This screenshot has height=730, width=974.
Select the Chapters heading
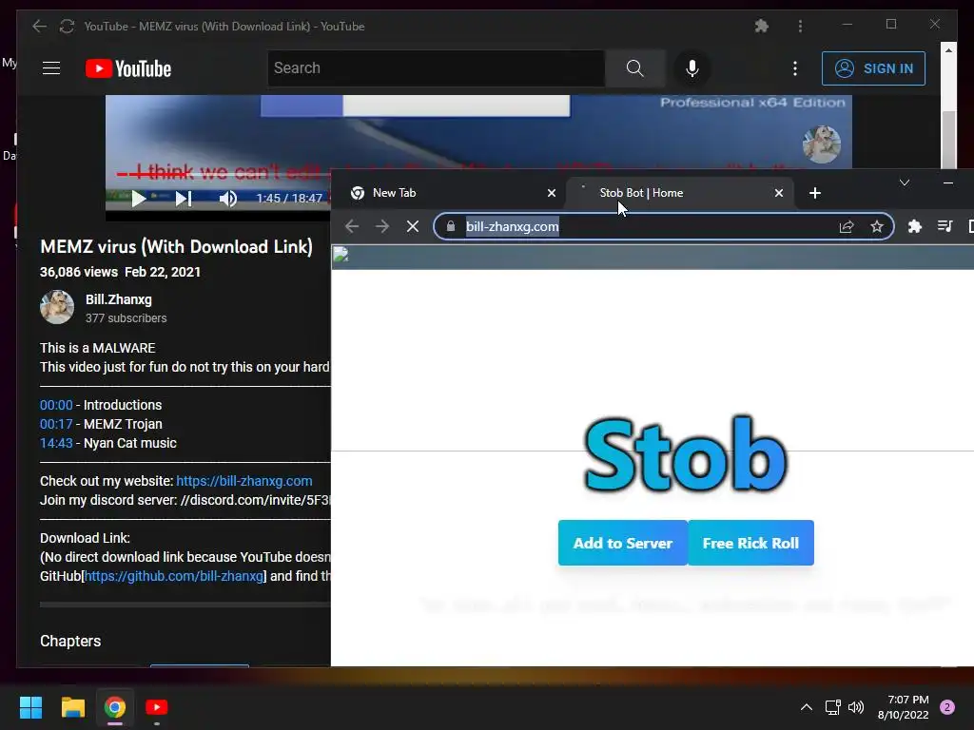click(70, 642)
